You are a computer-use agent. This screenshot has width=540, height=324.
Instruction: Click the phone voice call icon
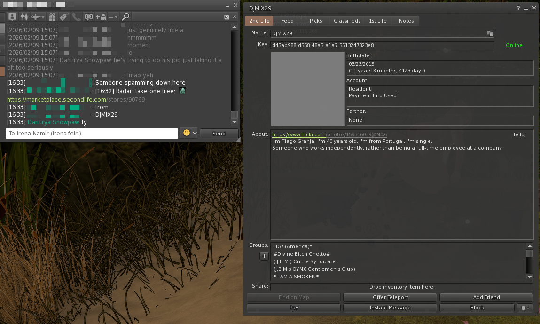coord(76,16)
